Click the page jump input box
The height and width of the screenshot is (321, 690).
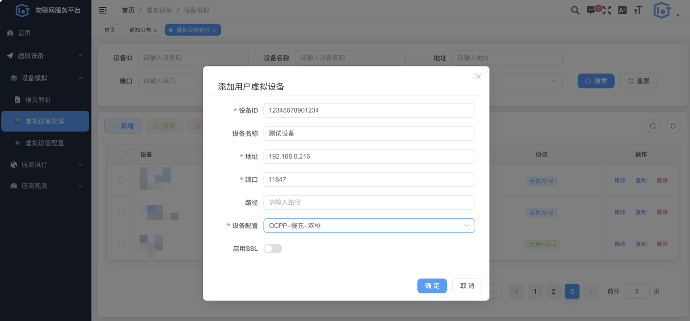coord(636,291)
